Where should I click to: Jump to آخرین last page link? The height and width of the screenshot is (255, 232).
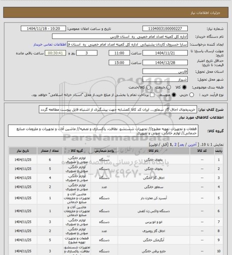pyautogui.click(x=192, y=145)
